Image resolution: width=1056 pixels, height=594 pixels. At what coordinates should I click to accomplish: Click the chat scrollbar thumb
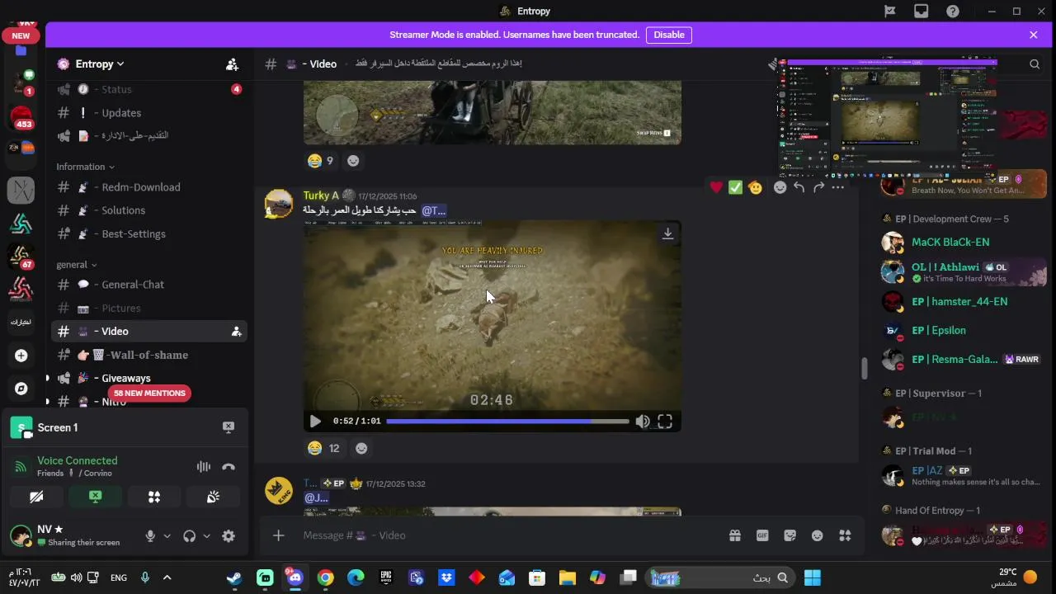click(x=864, y=369)
